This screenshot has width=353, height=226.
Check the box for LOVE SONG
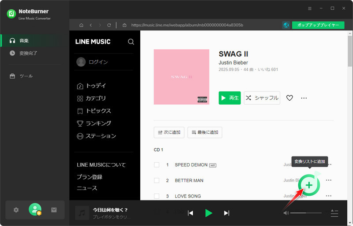click(157, 196)
